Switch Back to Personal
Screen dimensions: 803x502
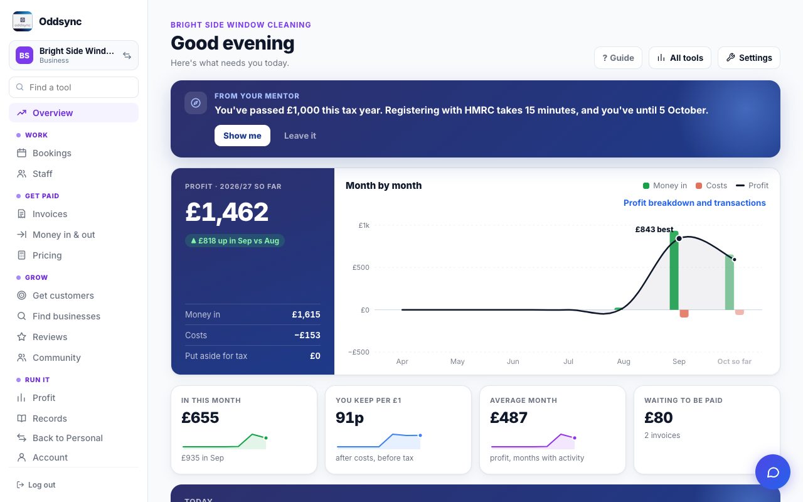(73, 438)
